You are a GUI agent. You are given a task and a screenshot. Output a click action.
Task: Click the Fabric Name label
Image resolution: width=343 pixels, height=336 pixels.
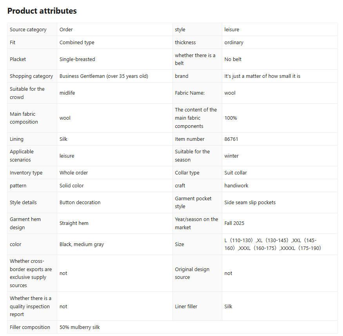tap(190, 93)
